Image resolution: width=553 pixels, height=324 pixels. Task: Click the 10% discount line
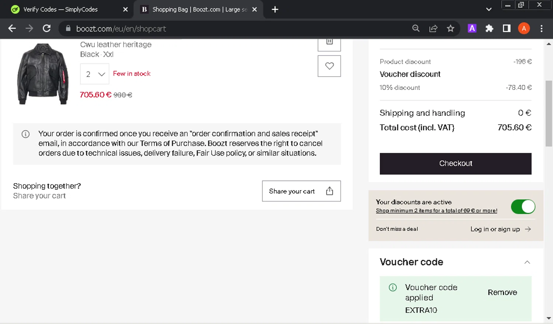point(400,88)
